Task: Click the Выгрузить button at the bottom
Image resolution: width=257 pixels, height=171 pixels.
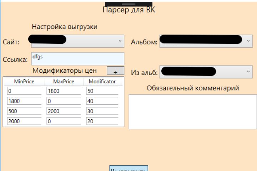Action: pyautogui.click(x=128, y=169)
